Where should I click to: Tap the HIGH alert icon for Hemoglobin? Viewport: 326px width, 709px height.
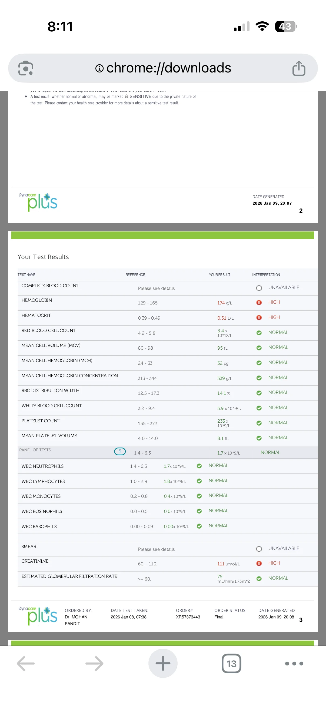tap(259, 303)
